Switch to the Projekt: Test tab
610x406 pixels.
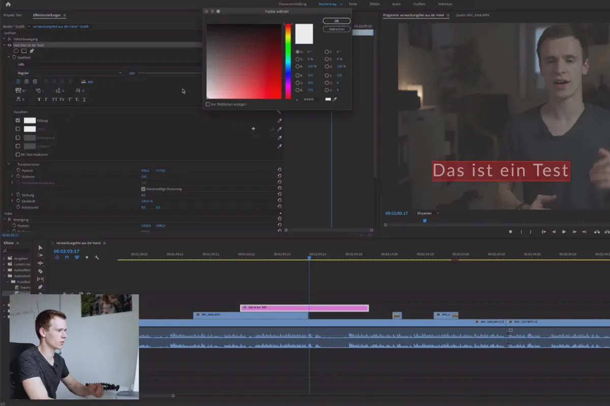coord(13,15)
